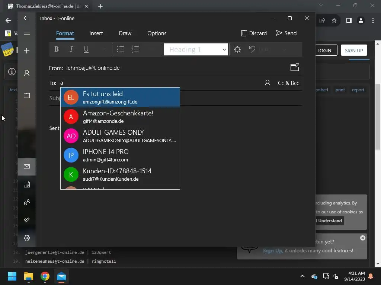
Task: Toggle bold formatting
Action: click(x=57, y=49)
